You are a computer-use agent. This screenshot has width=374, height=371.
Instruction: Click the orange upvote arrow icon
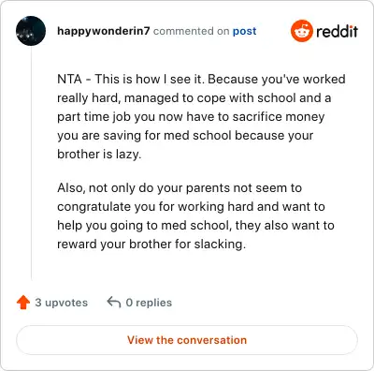point(23,303)
